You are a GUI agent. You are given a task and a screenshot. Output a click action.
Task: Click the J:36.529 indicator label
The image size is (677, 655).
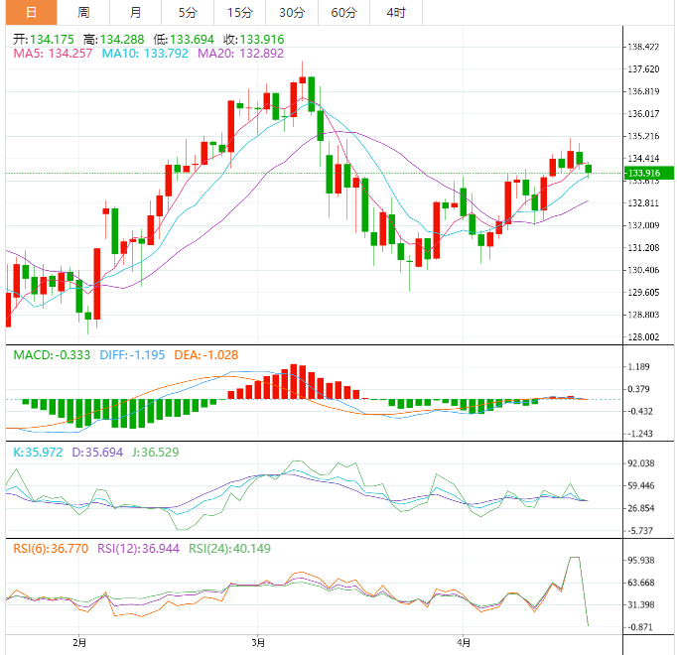click(x=156, y=453)
